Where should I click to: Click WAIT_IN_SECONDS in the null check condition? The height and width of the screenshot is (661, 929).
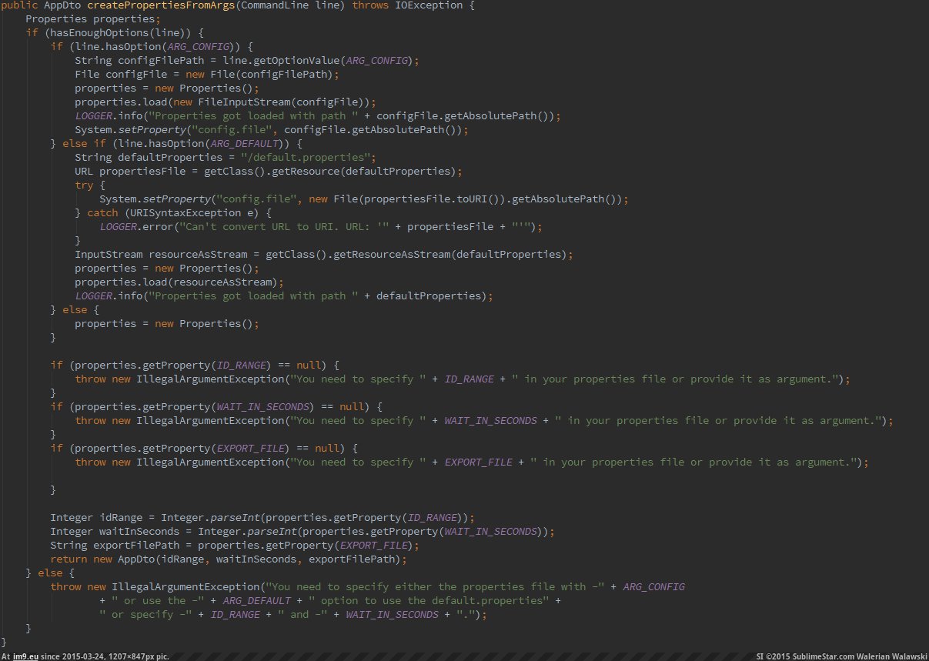click(263, 407)
